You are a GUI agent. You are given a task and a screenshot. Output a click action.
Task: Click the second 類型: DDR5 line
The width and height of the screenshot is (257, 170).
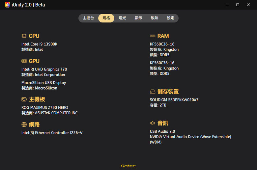(159, 73)
